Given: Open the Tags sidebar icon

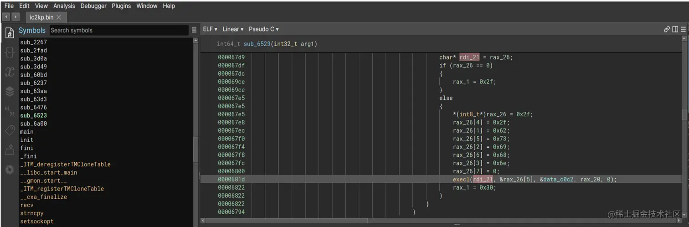Looking at the screenshot, I should 9,130.
